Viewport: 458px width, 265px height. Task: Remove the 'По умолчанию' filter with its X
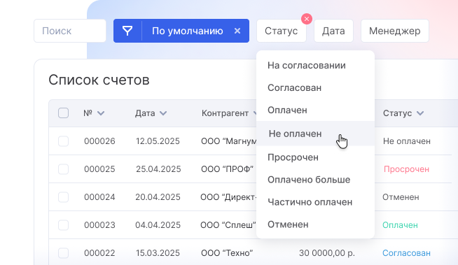tap(237, 31)
